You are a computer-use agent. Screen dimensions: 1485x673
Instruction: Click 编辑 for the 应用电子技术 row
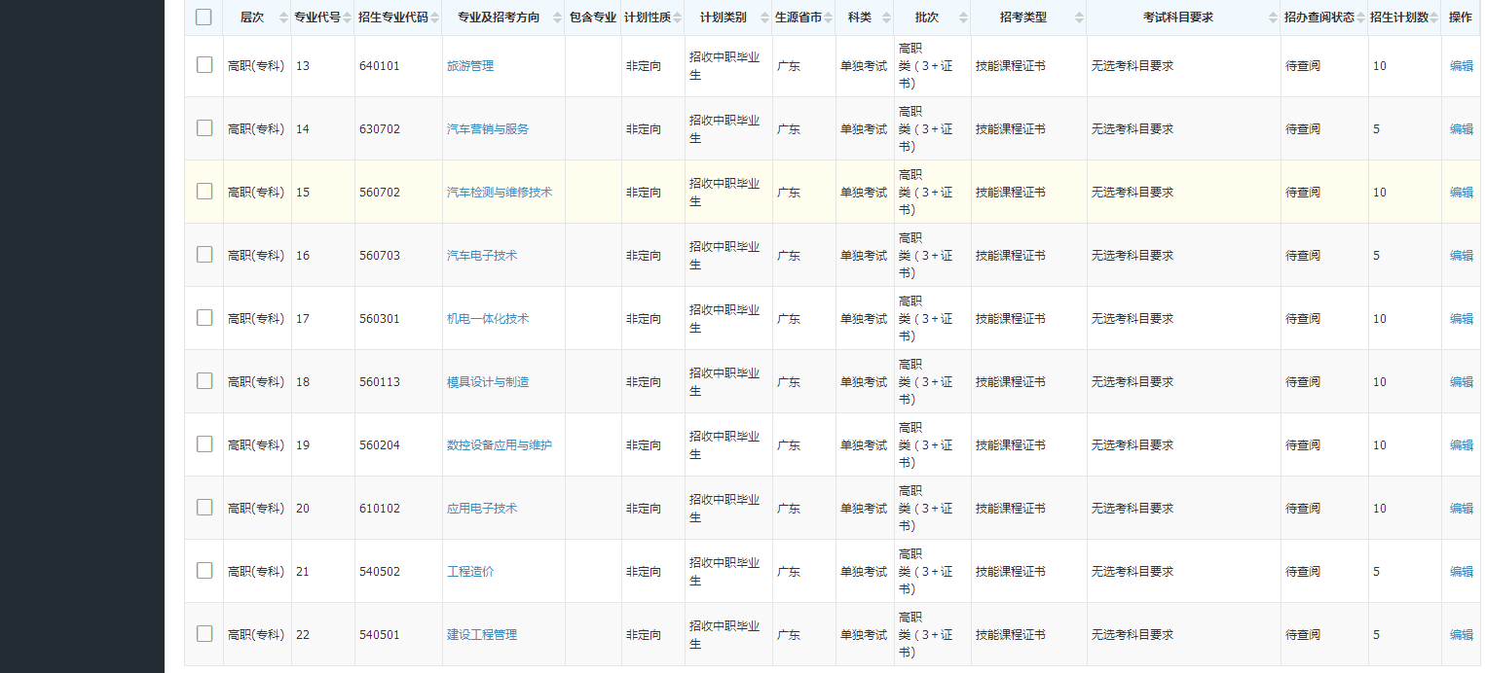pyautogui.click(x=1462, y=509)
